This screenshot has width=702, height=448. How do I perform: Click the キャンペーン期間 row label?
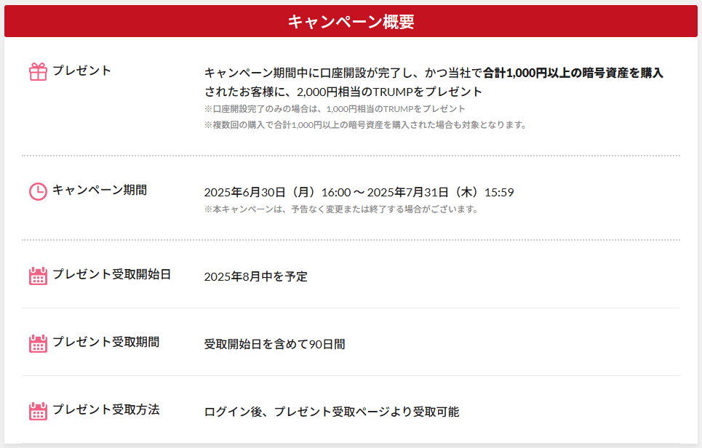point(99,191)
